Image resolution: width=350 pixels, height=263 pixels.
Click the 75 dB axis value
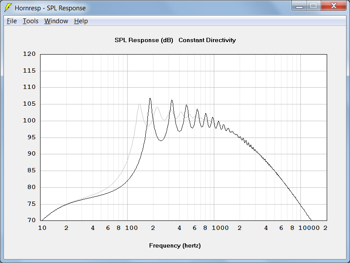31,204
